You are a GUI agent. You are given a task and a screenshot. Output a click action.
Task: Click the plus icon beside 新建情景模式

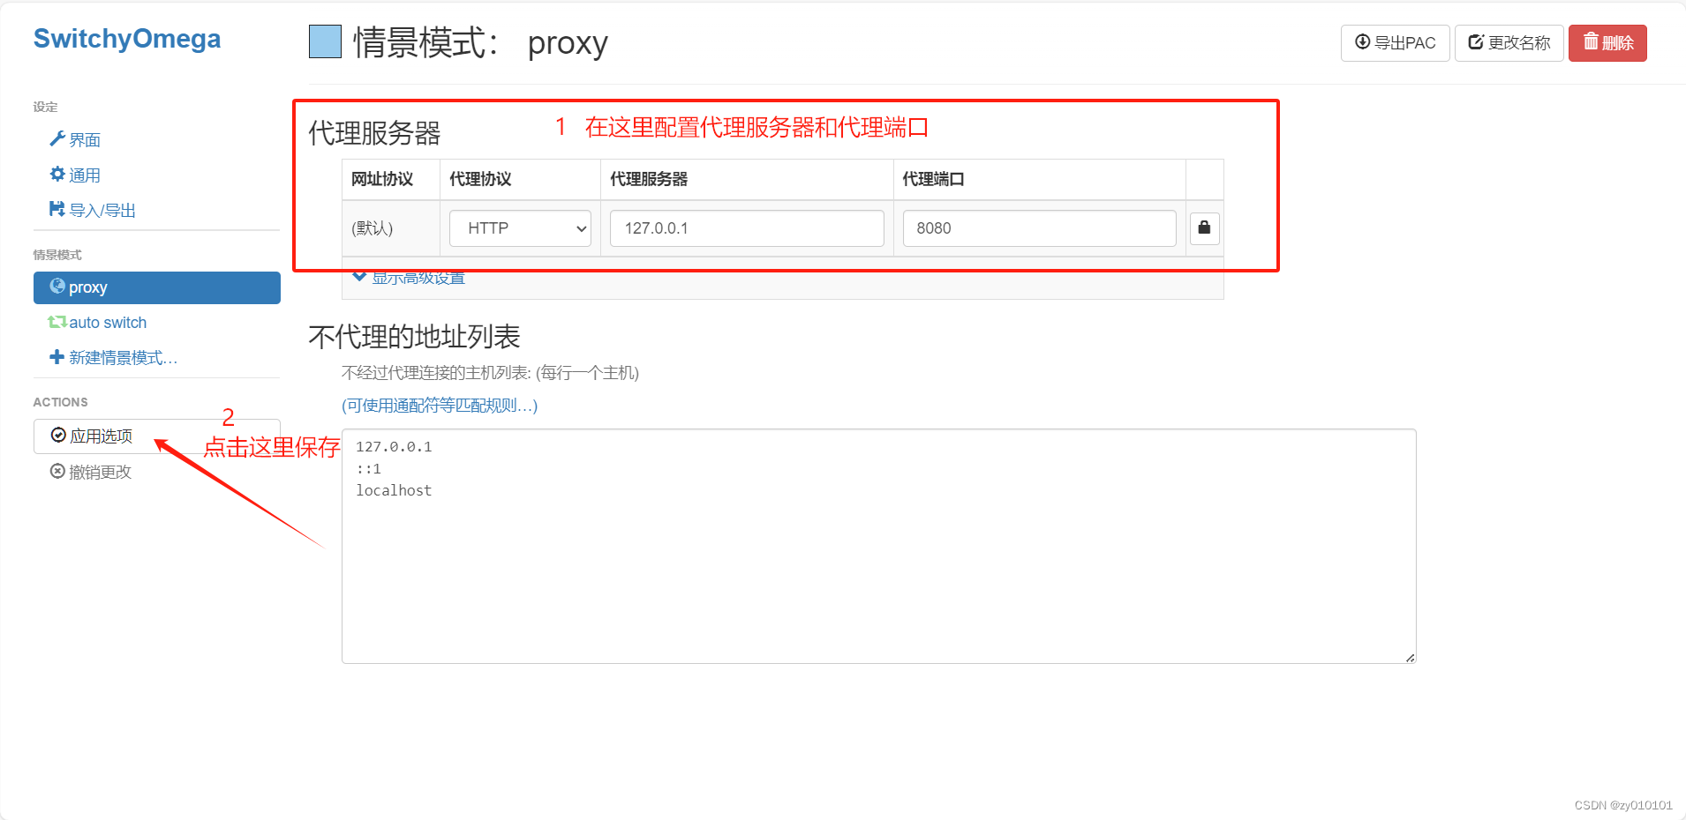coord(57,357)
